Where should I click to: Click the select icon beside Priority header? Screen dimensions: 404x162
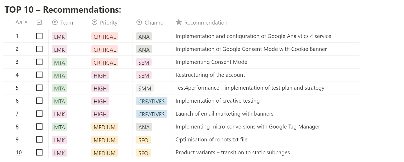point(95,22)
